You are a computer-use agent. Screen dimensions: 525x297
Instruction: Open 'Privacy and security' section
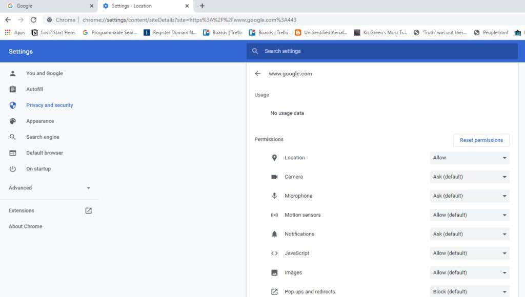tap(50, 105)
